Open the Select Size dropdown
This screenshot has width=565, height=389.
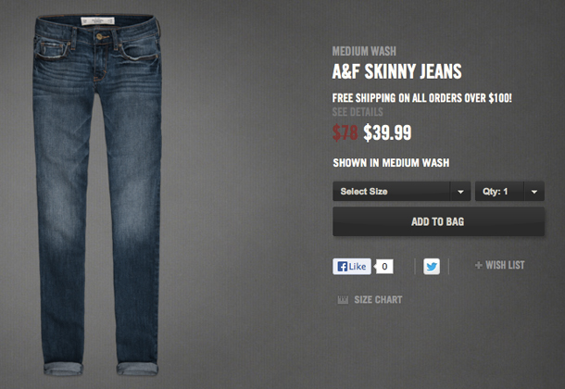(x=401, y=191)
